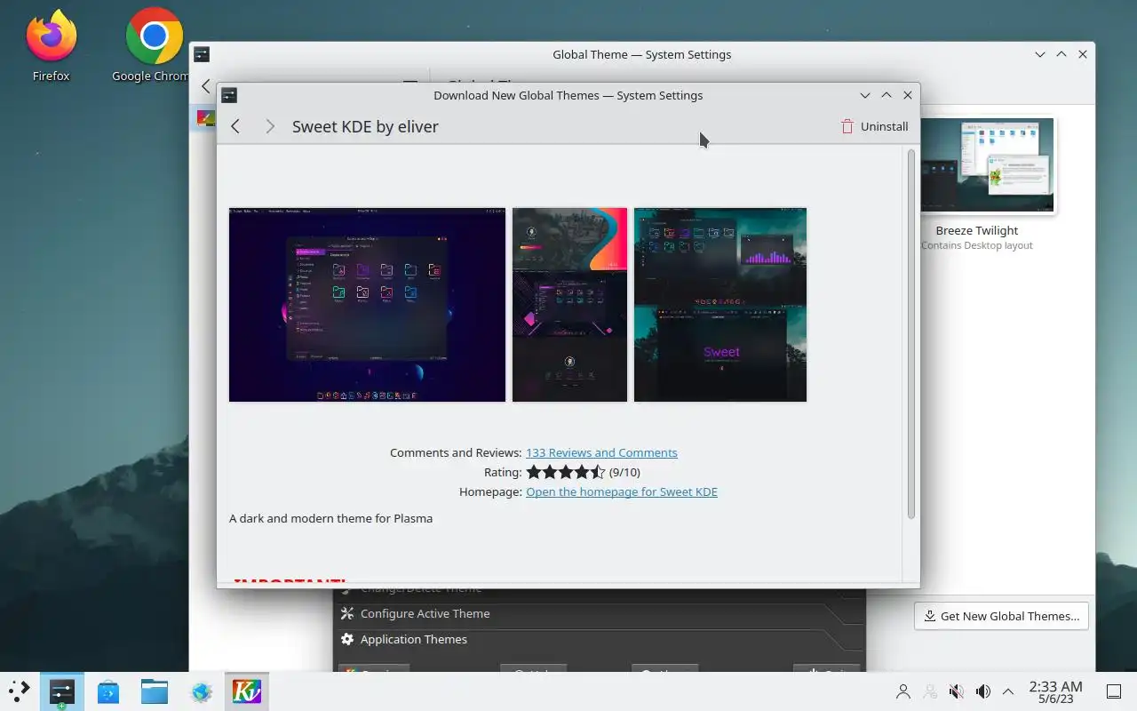The height and width of the screenshot is (711, 1137).
Task: Click the star rating of Sweet KDE
Action: click(566, 472)
